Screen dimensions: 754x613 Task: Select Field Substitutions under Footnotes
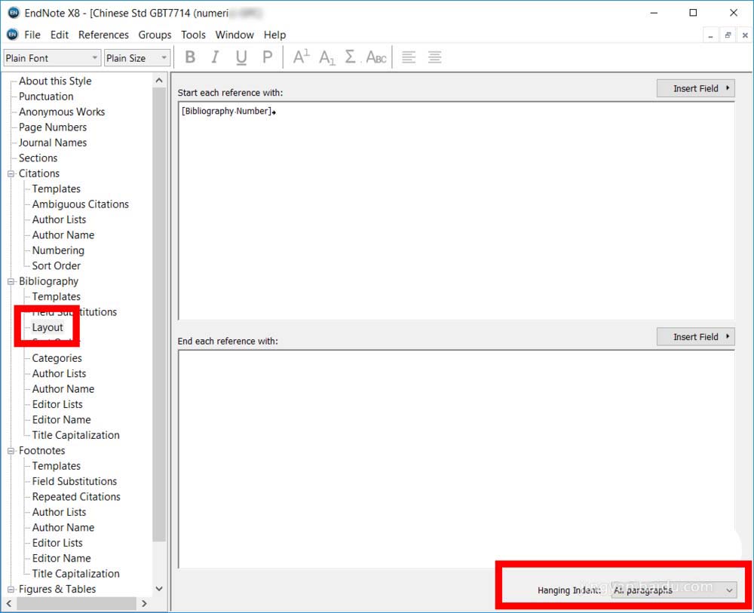click(75, 481)
